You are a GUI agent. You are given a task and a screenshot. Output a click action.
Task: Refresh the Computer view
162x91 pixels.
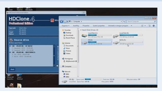point(124,21)
